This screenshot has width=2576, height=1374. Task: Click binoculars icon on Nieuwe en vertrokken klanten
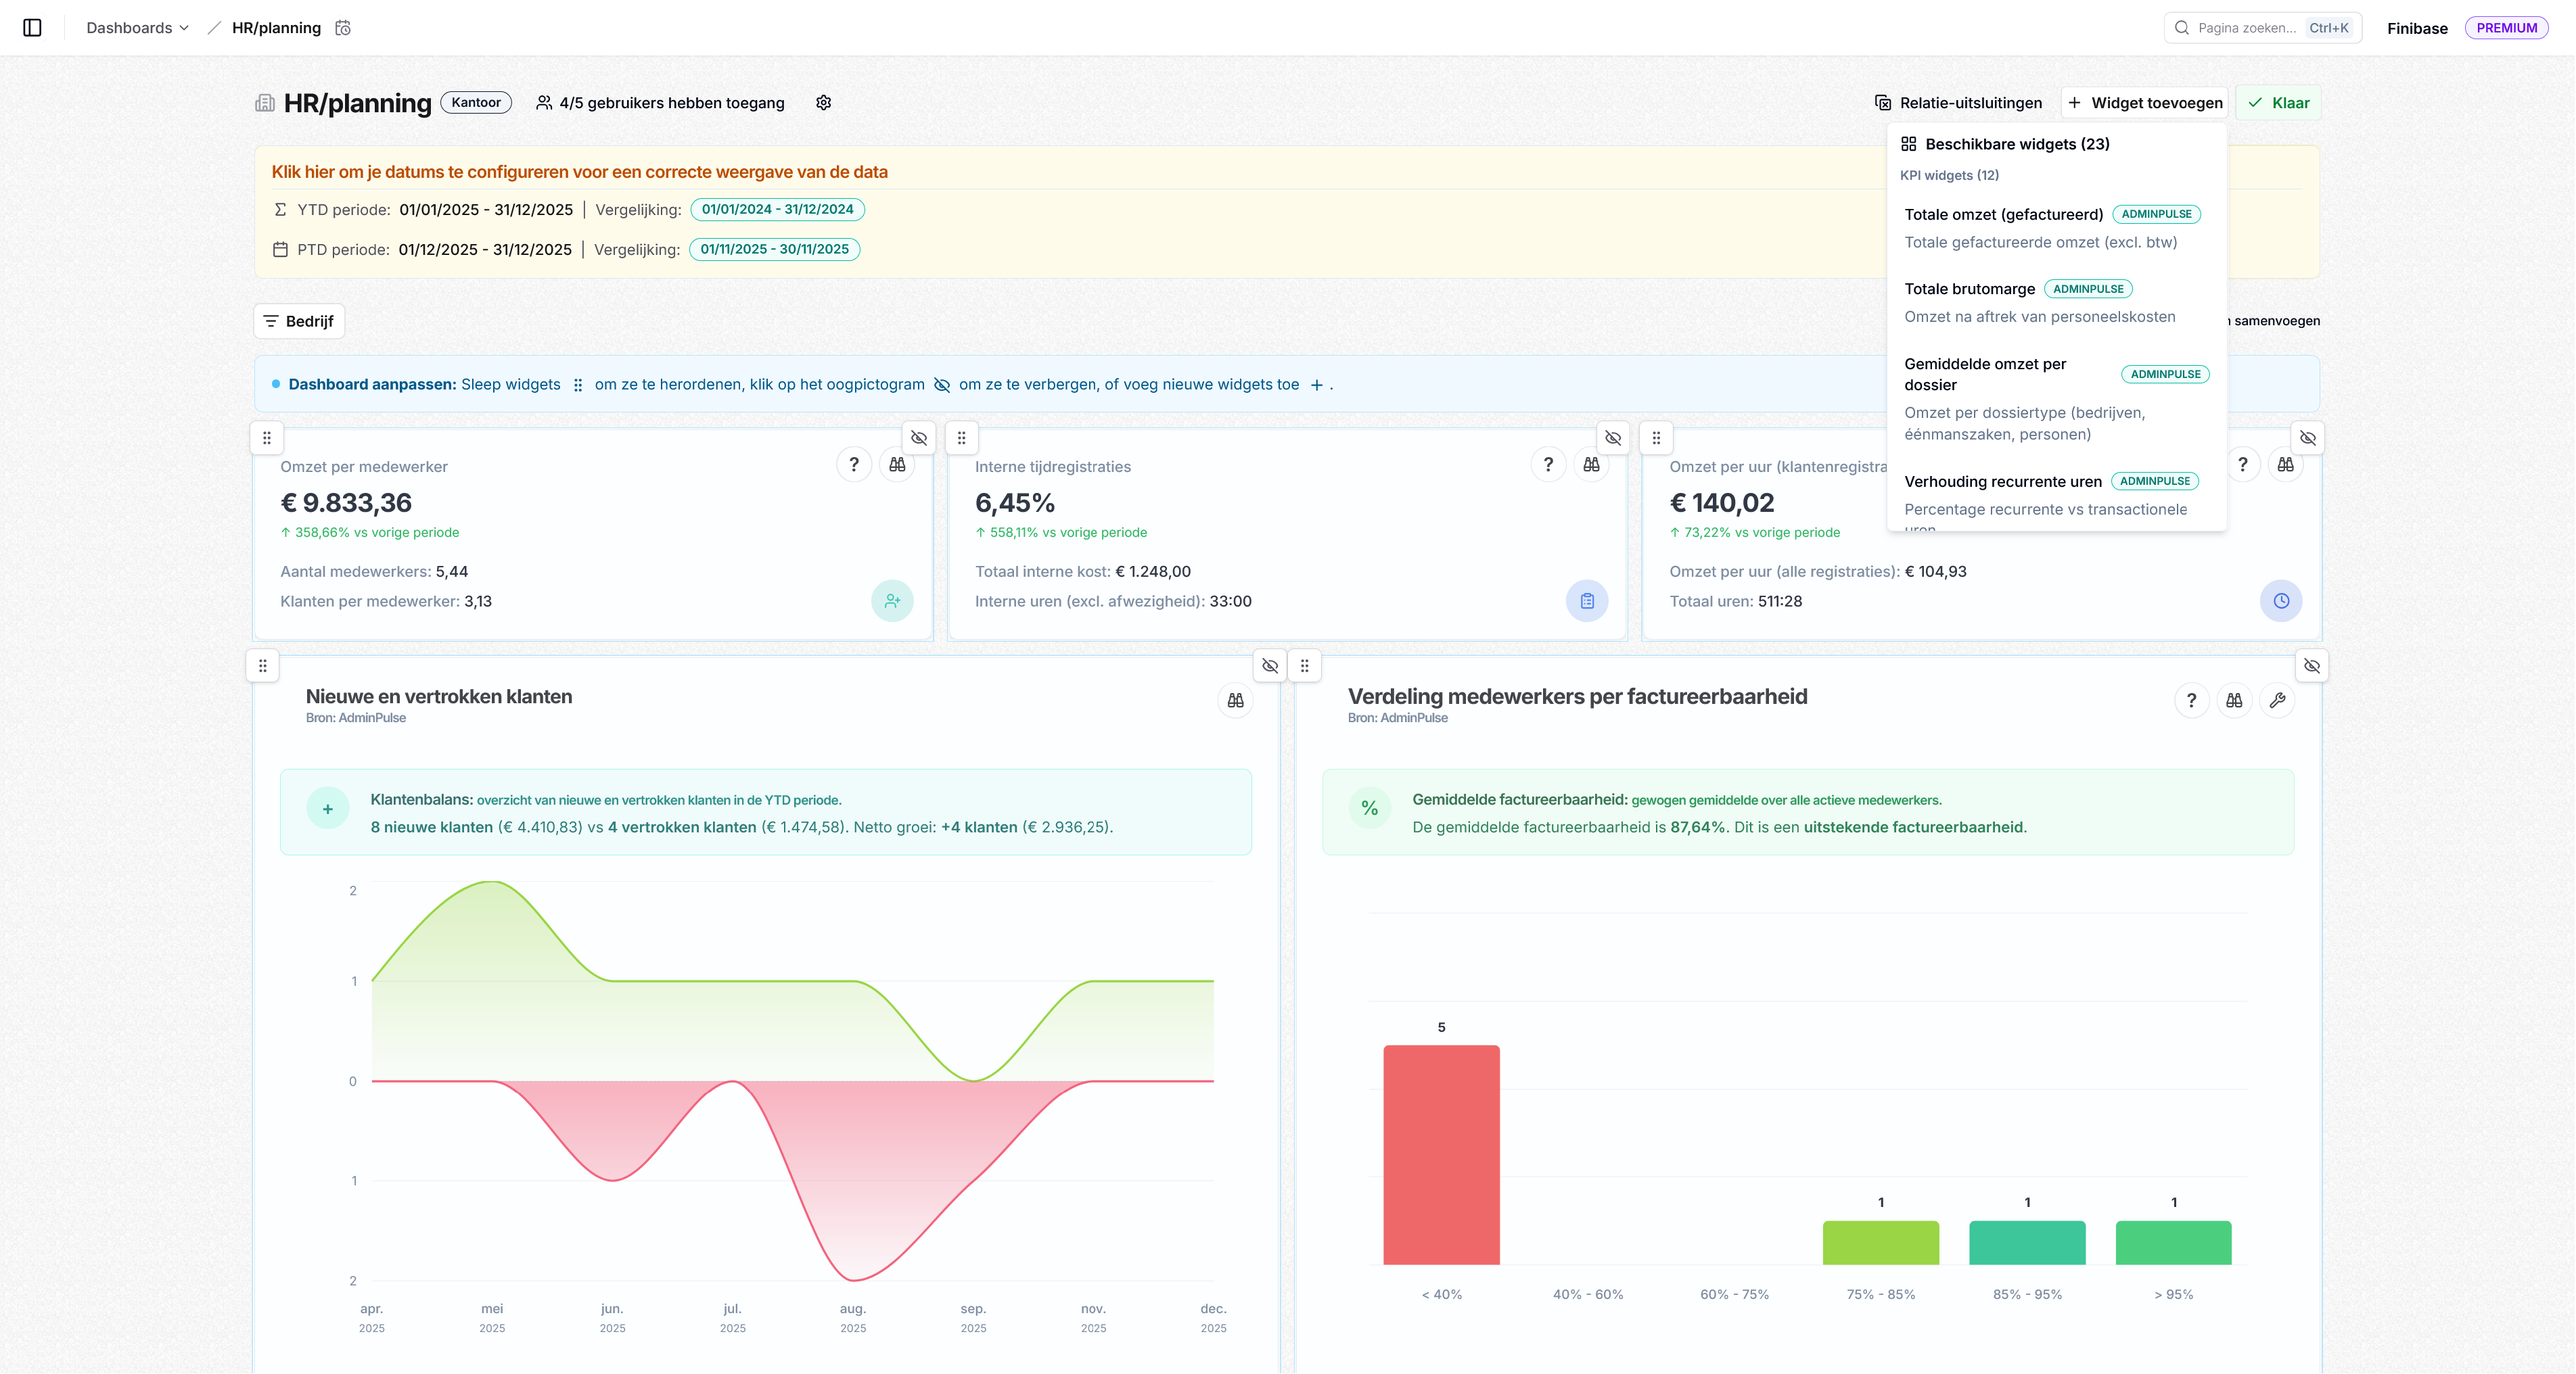pyautogui.click(x=1235, y=701)
